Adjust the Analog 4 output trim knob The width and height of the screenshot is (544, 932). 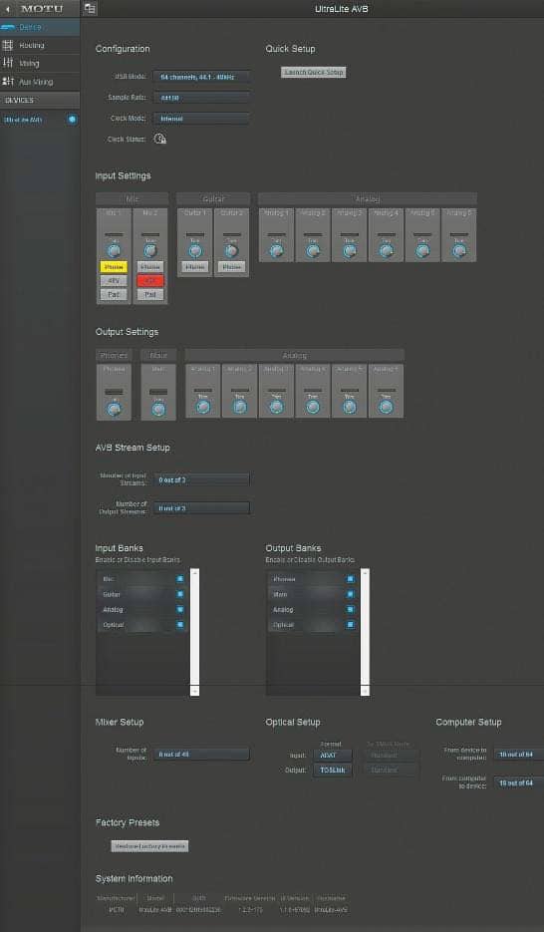click(313, 407)
